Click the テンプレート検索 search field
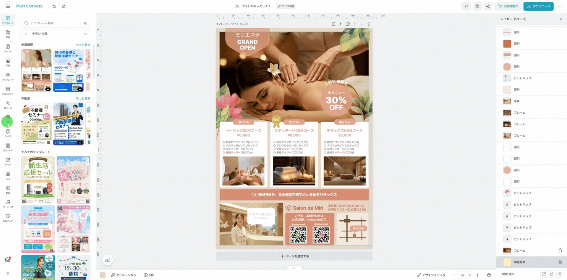 click(x=53, y=23)
